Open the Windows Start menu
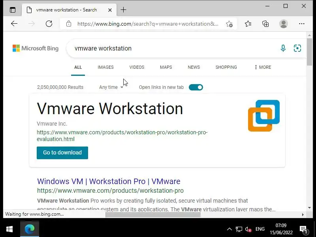Viewport: 316px width, 237px height. pyautogui.click(x=9, y=229)
